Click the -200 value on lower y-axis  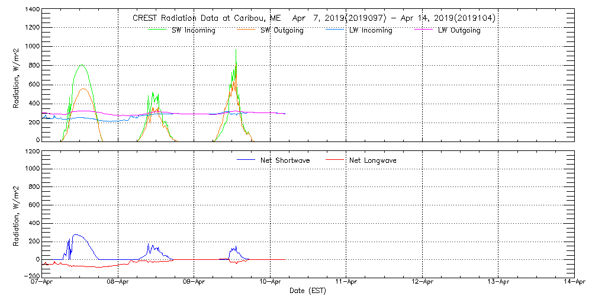coord(31,276)
